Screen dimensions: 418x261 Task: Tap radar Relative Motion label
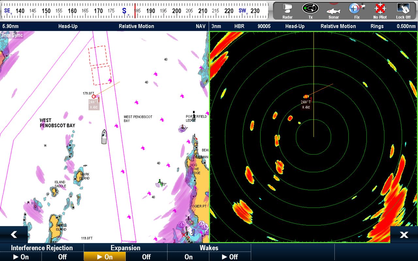(338, 26)
